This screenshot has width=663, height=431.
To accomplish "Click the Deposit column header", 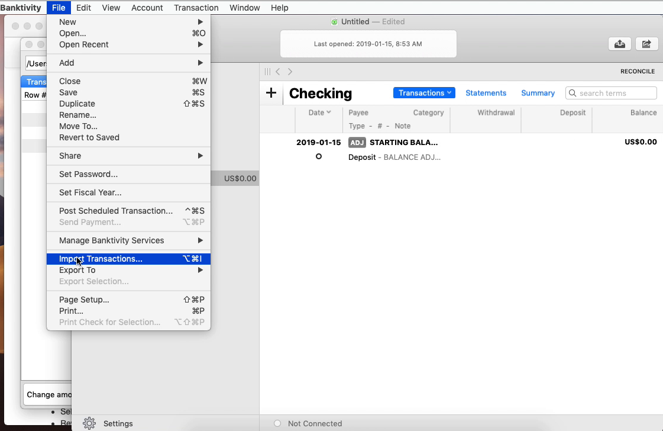I will (573, 112).
